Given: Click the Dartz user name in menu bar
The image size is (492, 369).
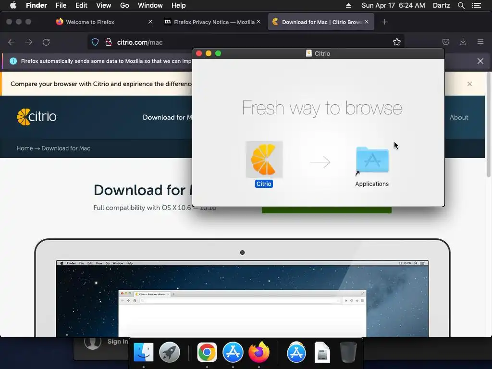Looking at the screenshot, I should (x=441, y=5).
